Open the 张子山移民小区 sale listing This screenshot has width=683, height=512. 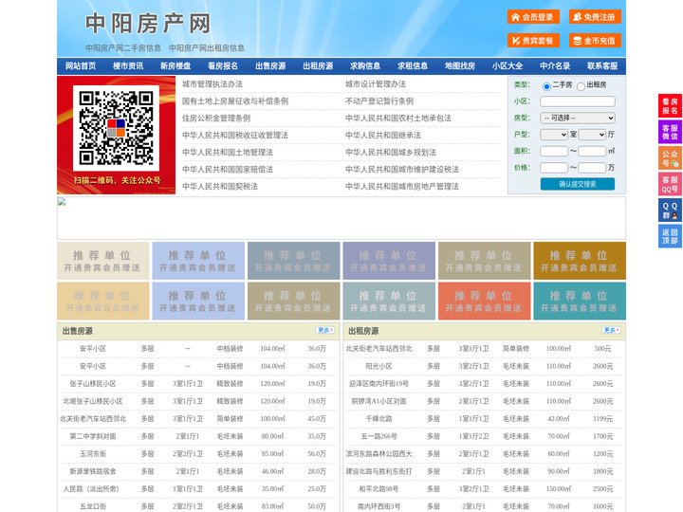[93, 384]
